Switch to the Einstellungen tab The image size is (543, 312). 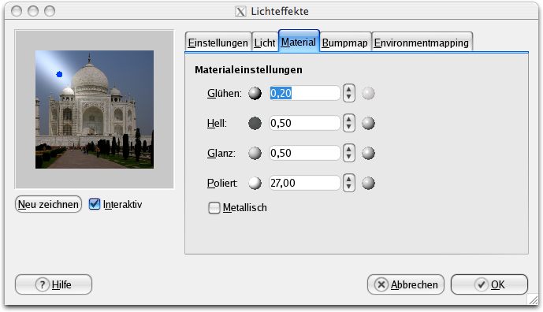click(x=218, y=43)
